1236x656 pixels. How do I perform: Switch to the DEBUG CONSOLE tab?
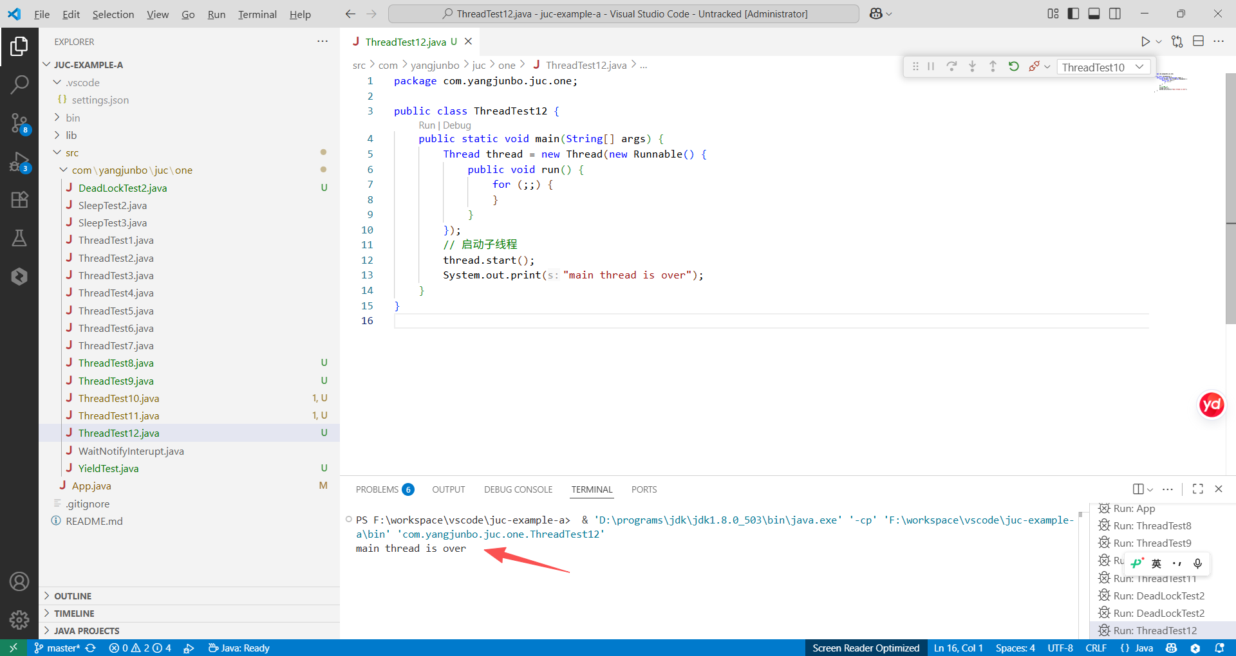click(518, 489)
